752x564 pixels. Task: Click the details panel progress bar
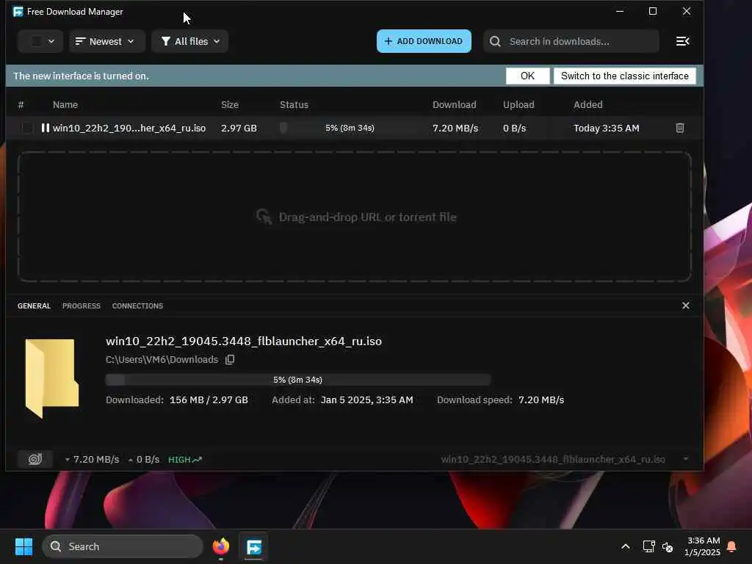[x=298, y=380]
